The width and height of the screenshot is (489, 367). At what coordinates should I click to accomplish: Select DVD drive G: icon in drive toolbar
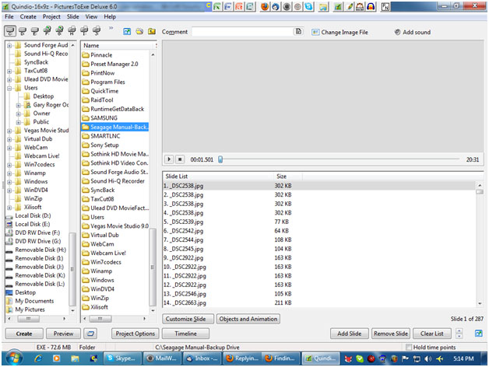click(x=59, y=30)
